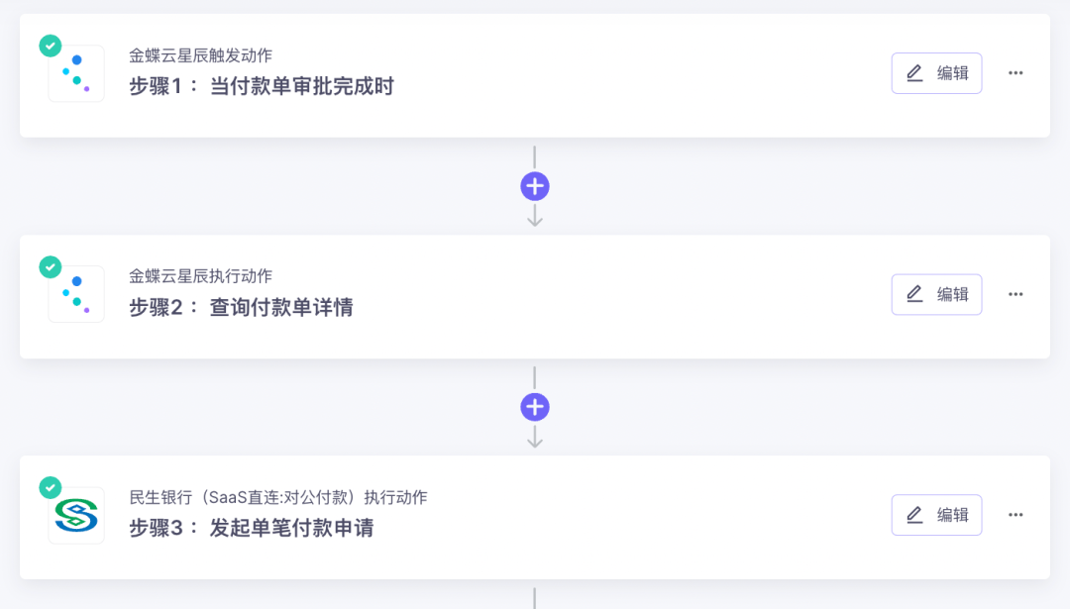Screen dimensions: 1070x609
Task: Click the plus icon below step 1
Action: [x=535, y=186]
